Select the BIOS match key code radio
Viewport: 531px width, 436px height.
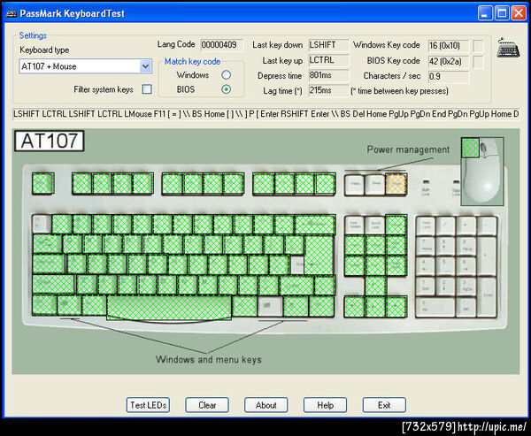pyautogui.click(x=227, y=89)
